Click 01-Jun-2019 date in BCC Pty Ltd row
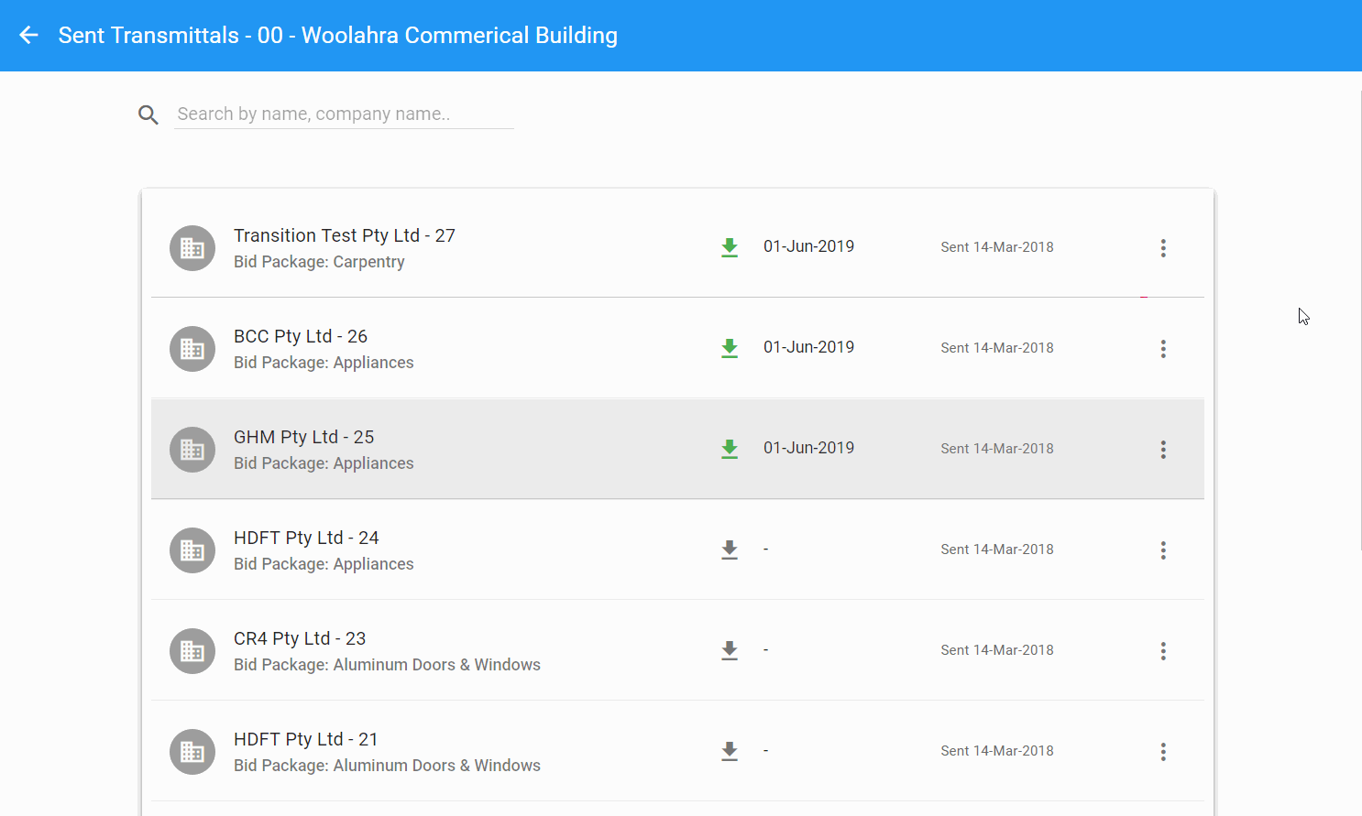 click(x=808, y=347)
